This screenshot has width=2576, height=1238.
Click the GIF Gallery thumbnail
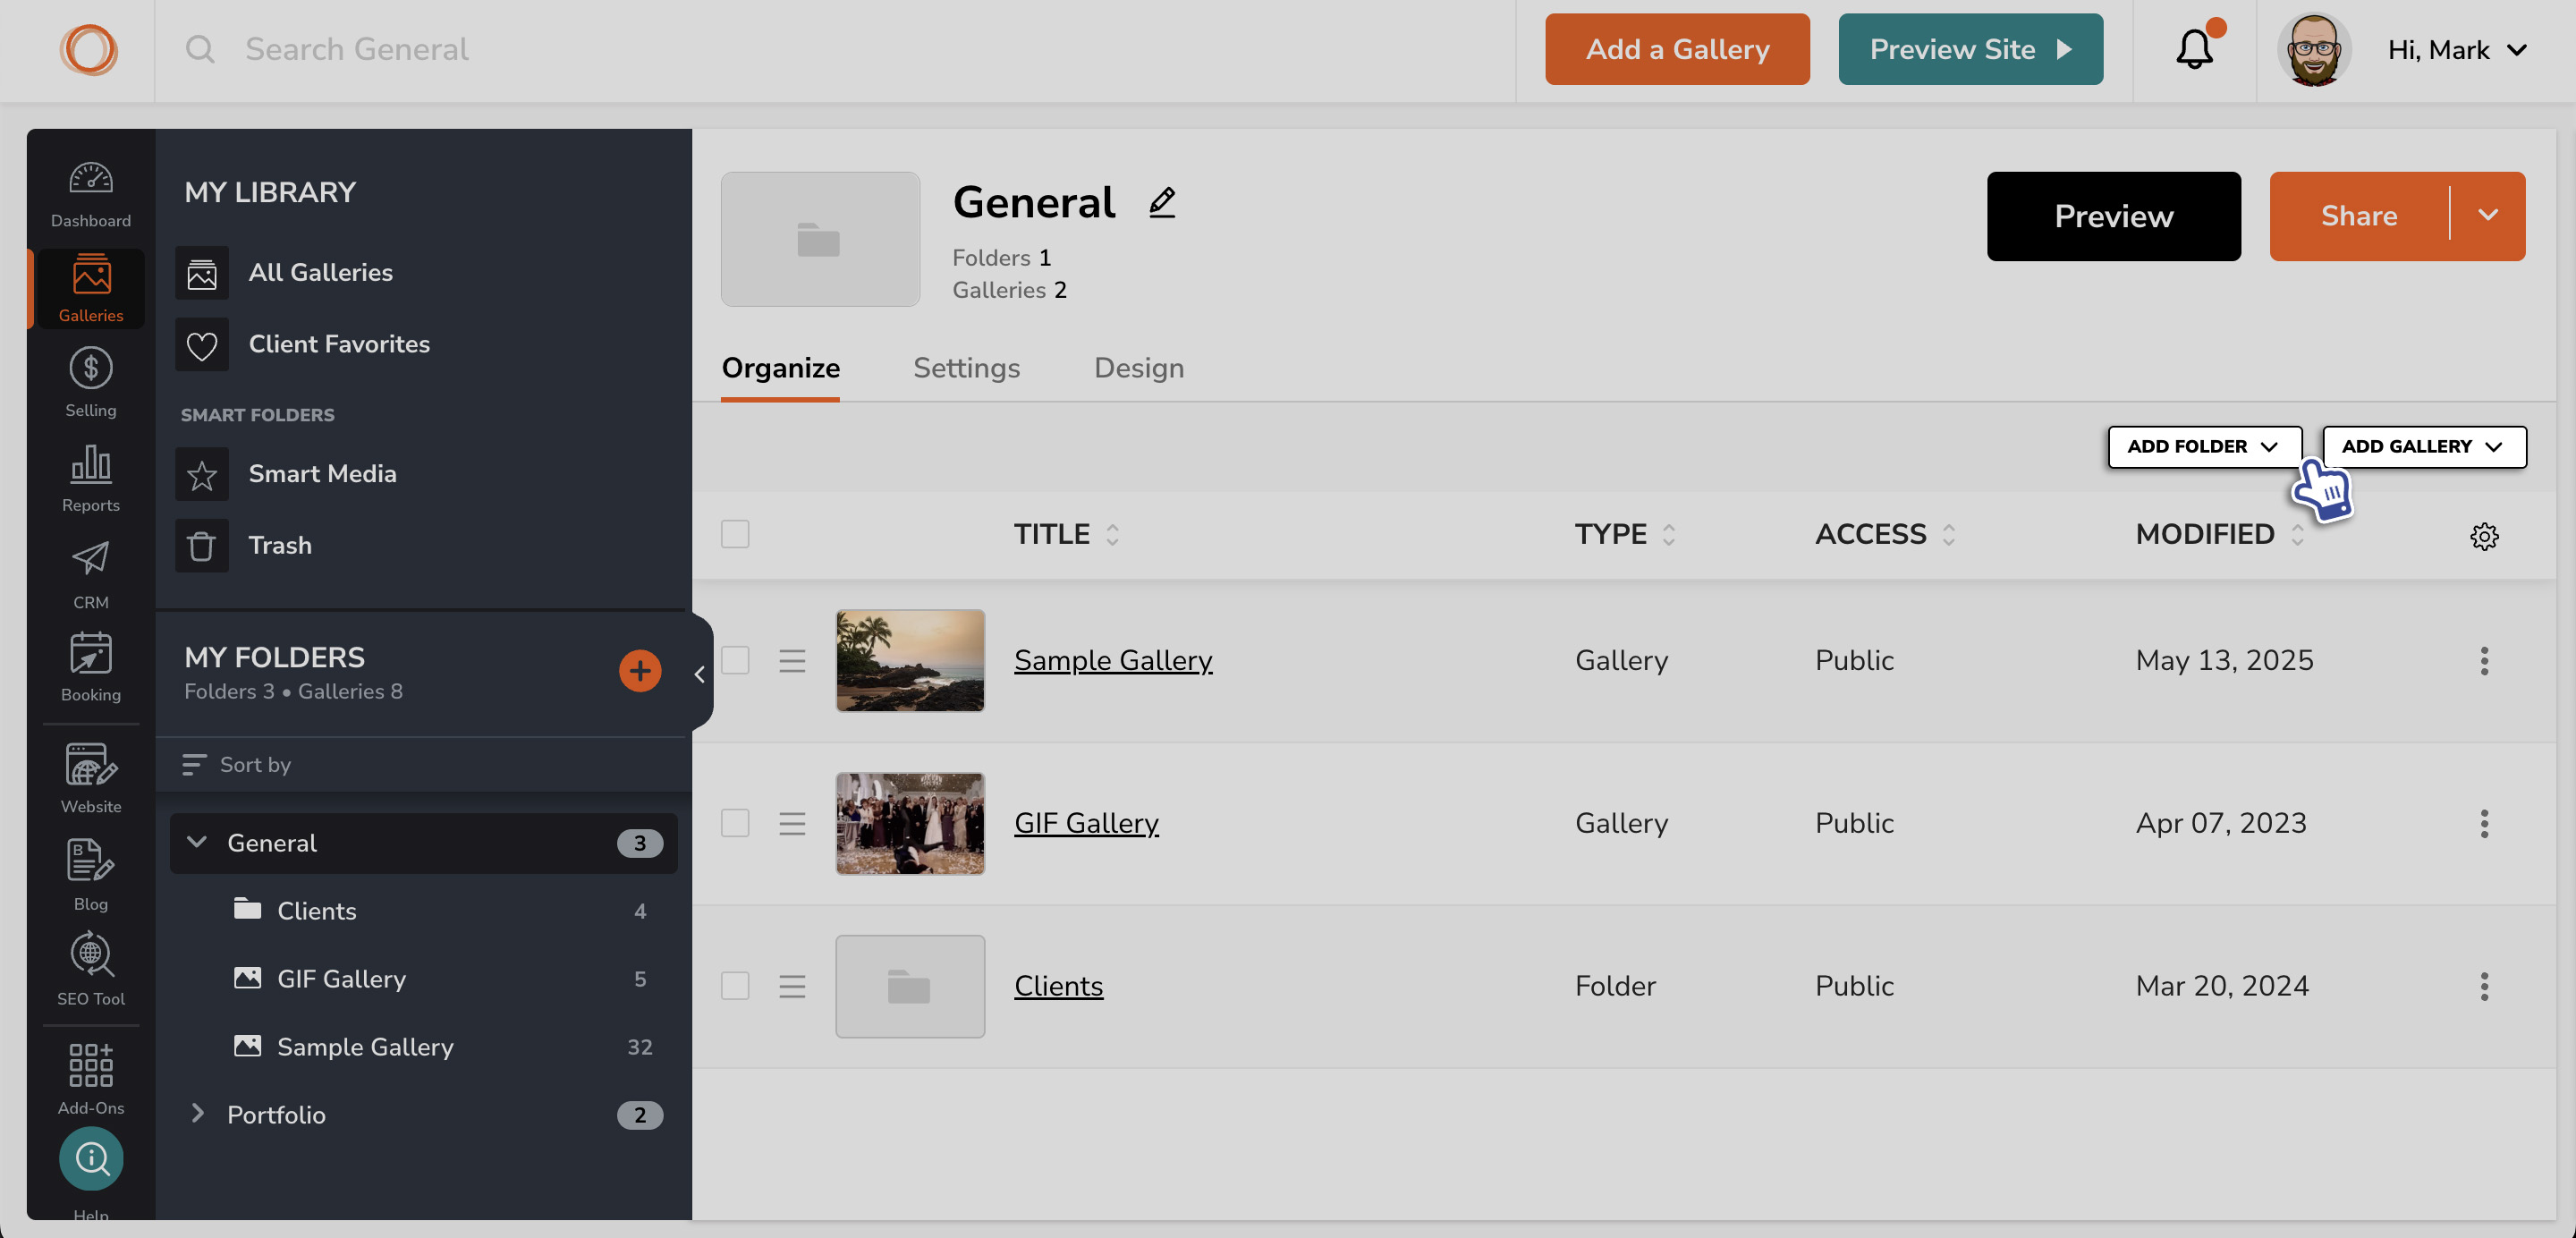pyautogui.click(x=911, y=823)
